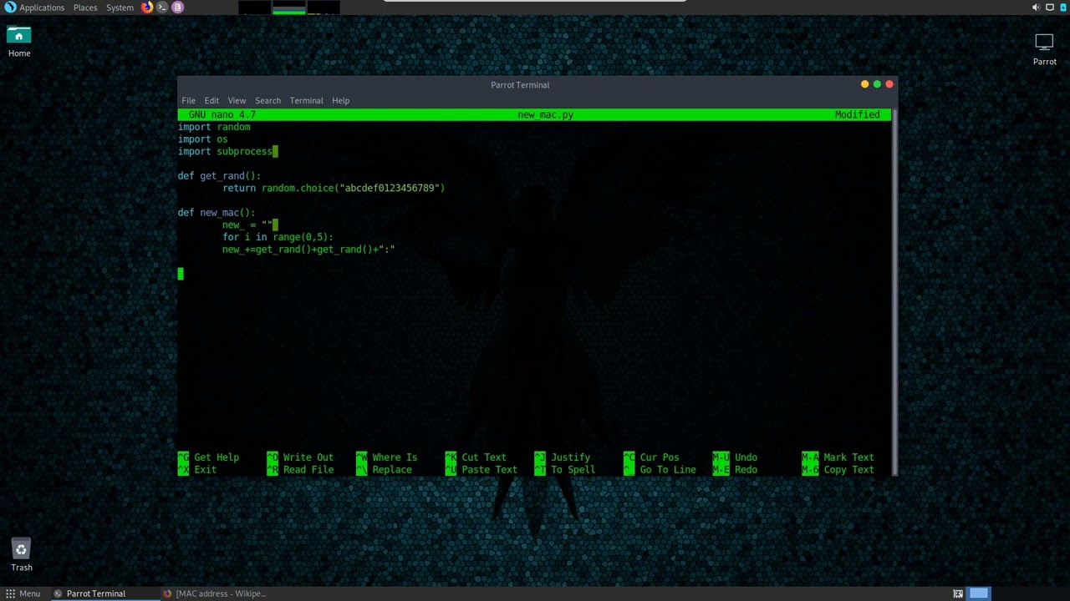The width and height of the screenshot is (1070, 601).
Task: Maximize the Parrot Terminal window
Action: tap(877, 84)
